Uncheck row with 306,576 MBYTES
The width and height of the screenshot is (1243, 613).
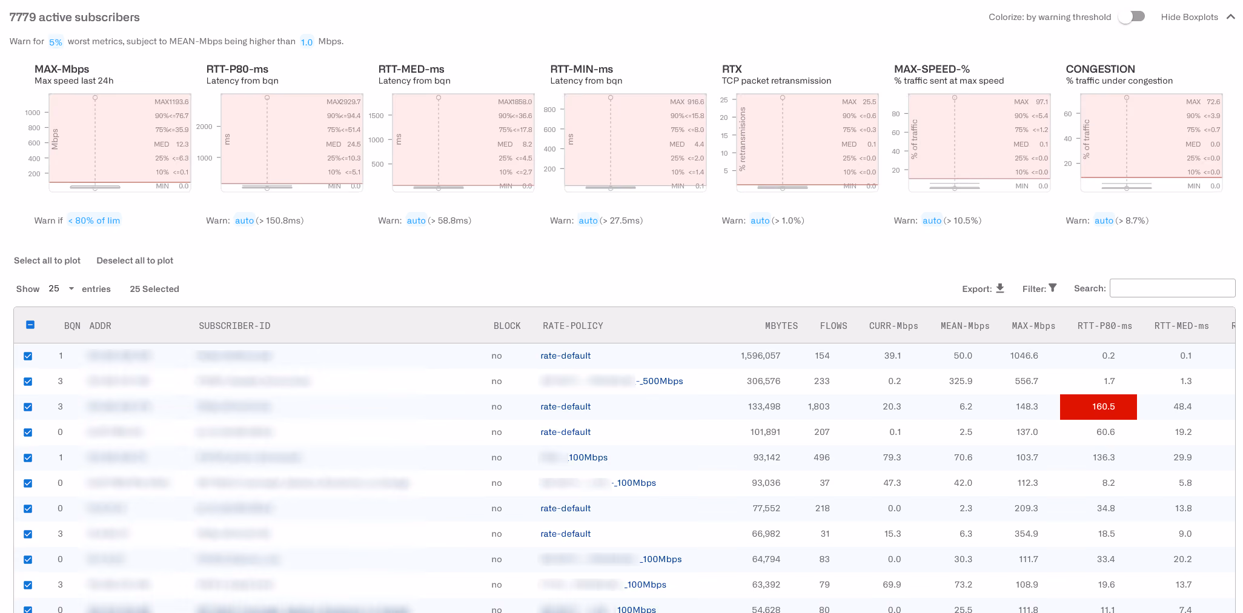(28, 382)
